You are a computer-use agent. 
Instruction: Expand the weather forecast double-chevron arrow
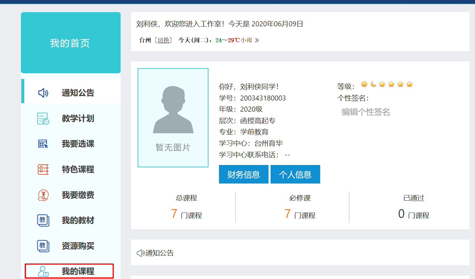257,40
